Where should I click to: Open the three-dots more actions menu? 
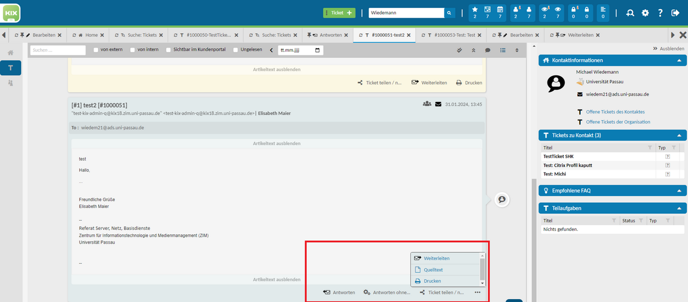[x=477, y=293]
